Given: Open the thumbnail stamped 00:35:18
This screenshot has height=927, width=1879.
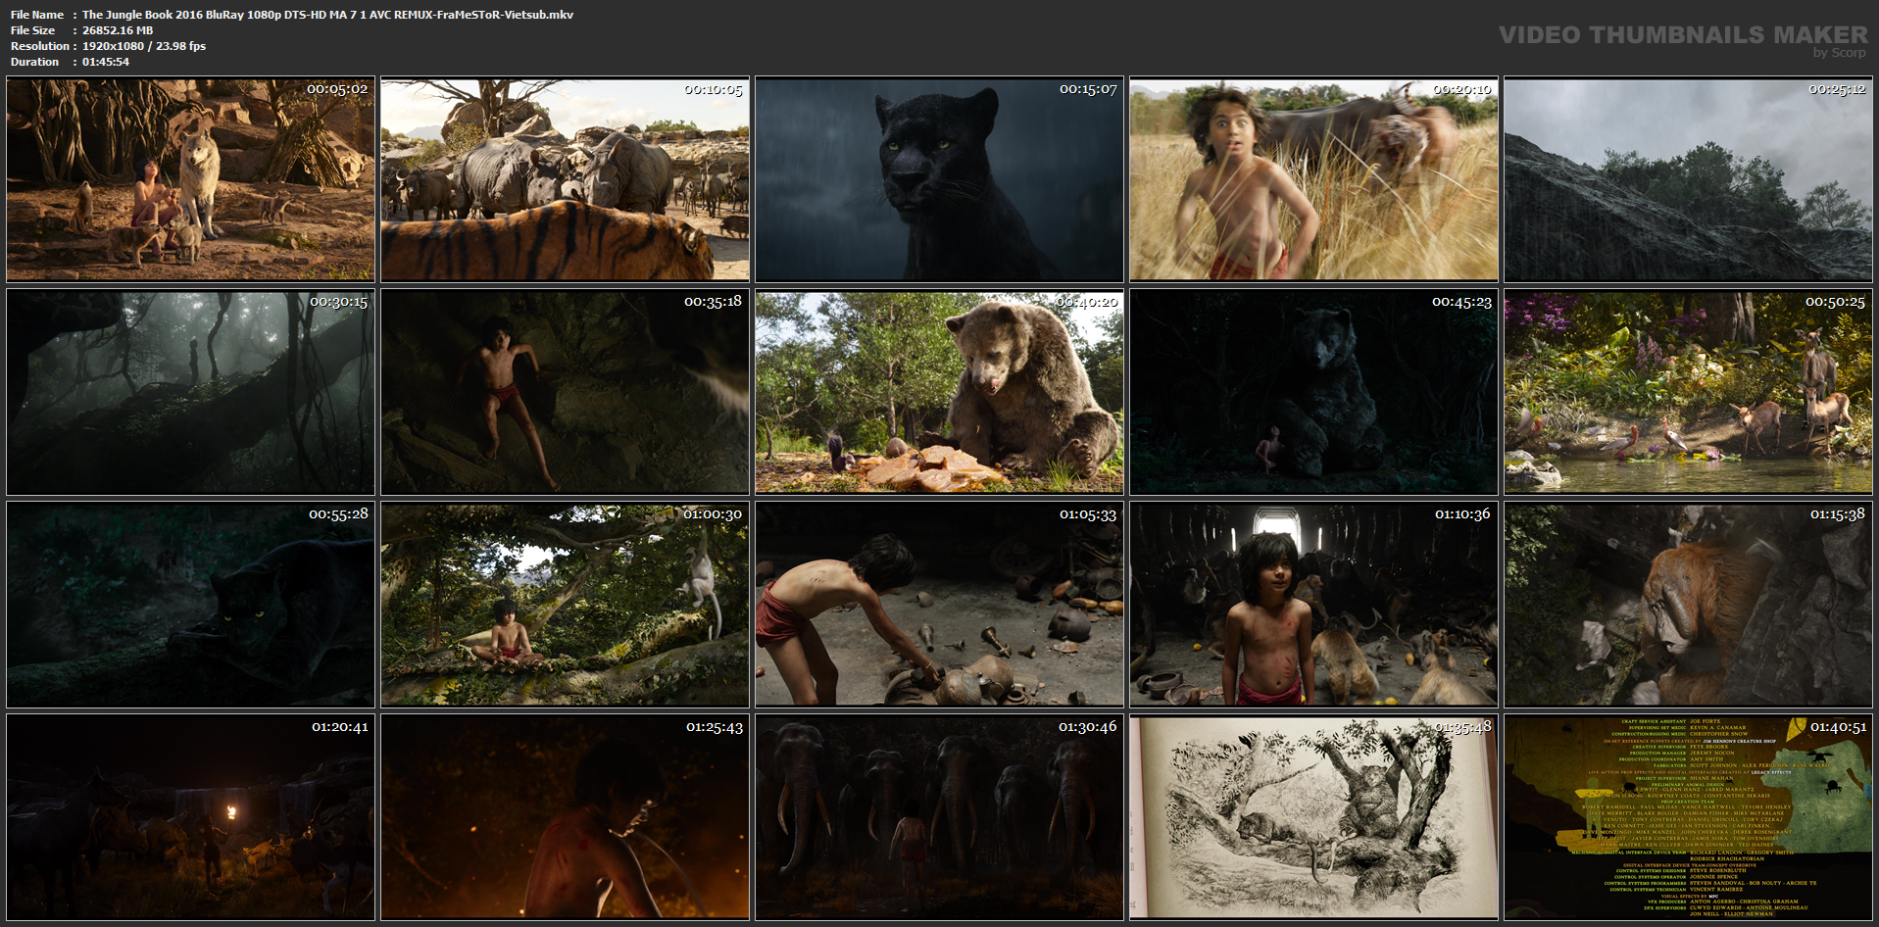Looking at the screenshot, I should (x=565, y=392).
